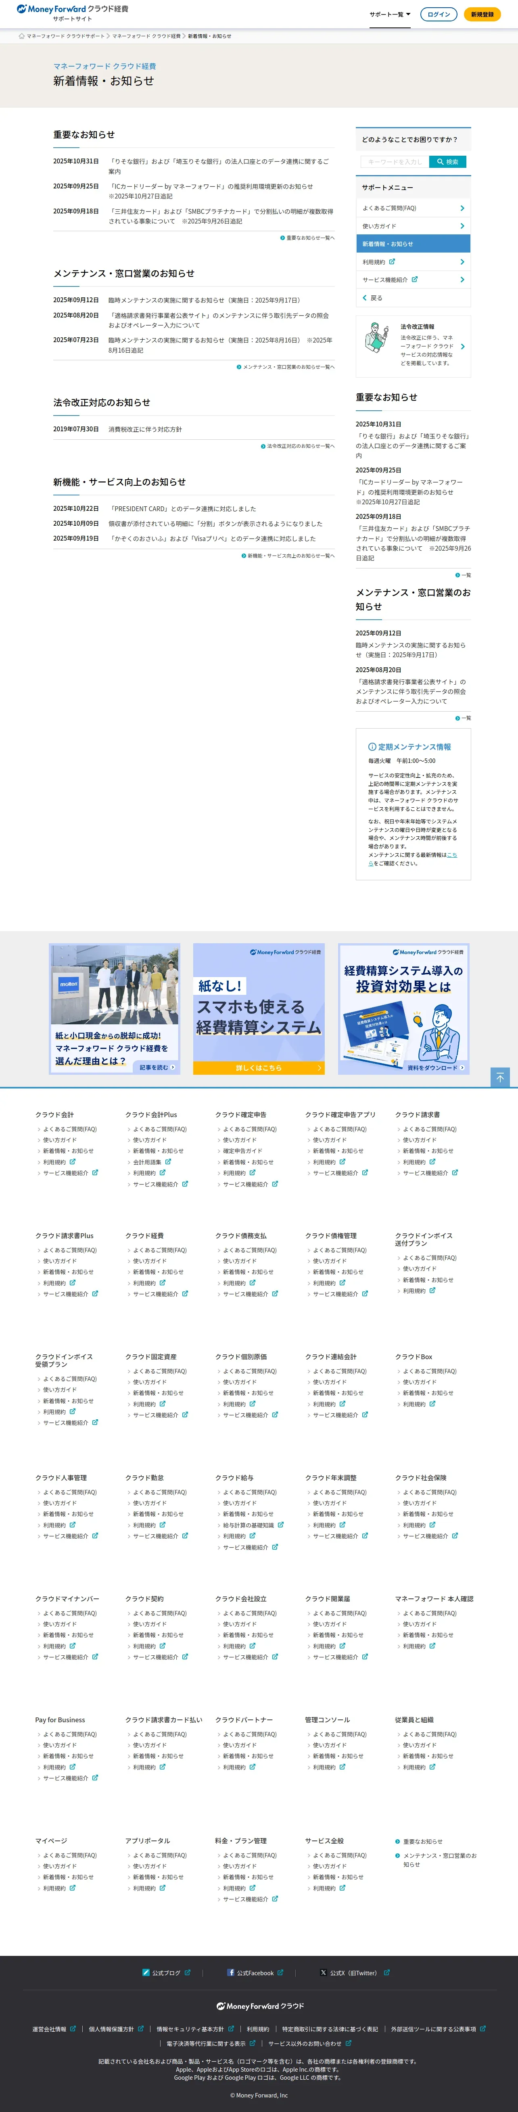Open breadcrumb link マネーフォワード クラウド経費
Viewport: 518px width, 2112px height.
tap(146, 36)
